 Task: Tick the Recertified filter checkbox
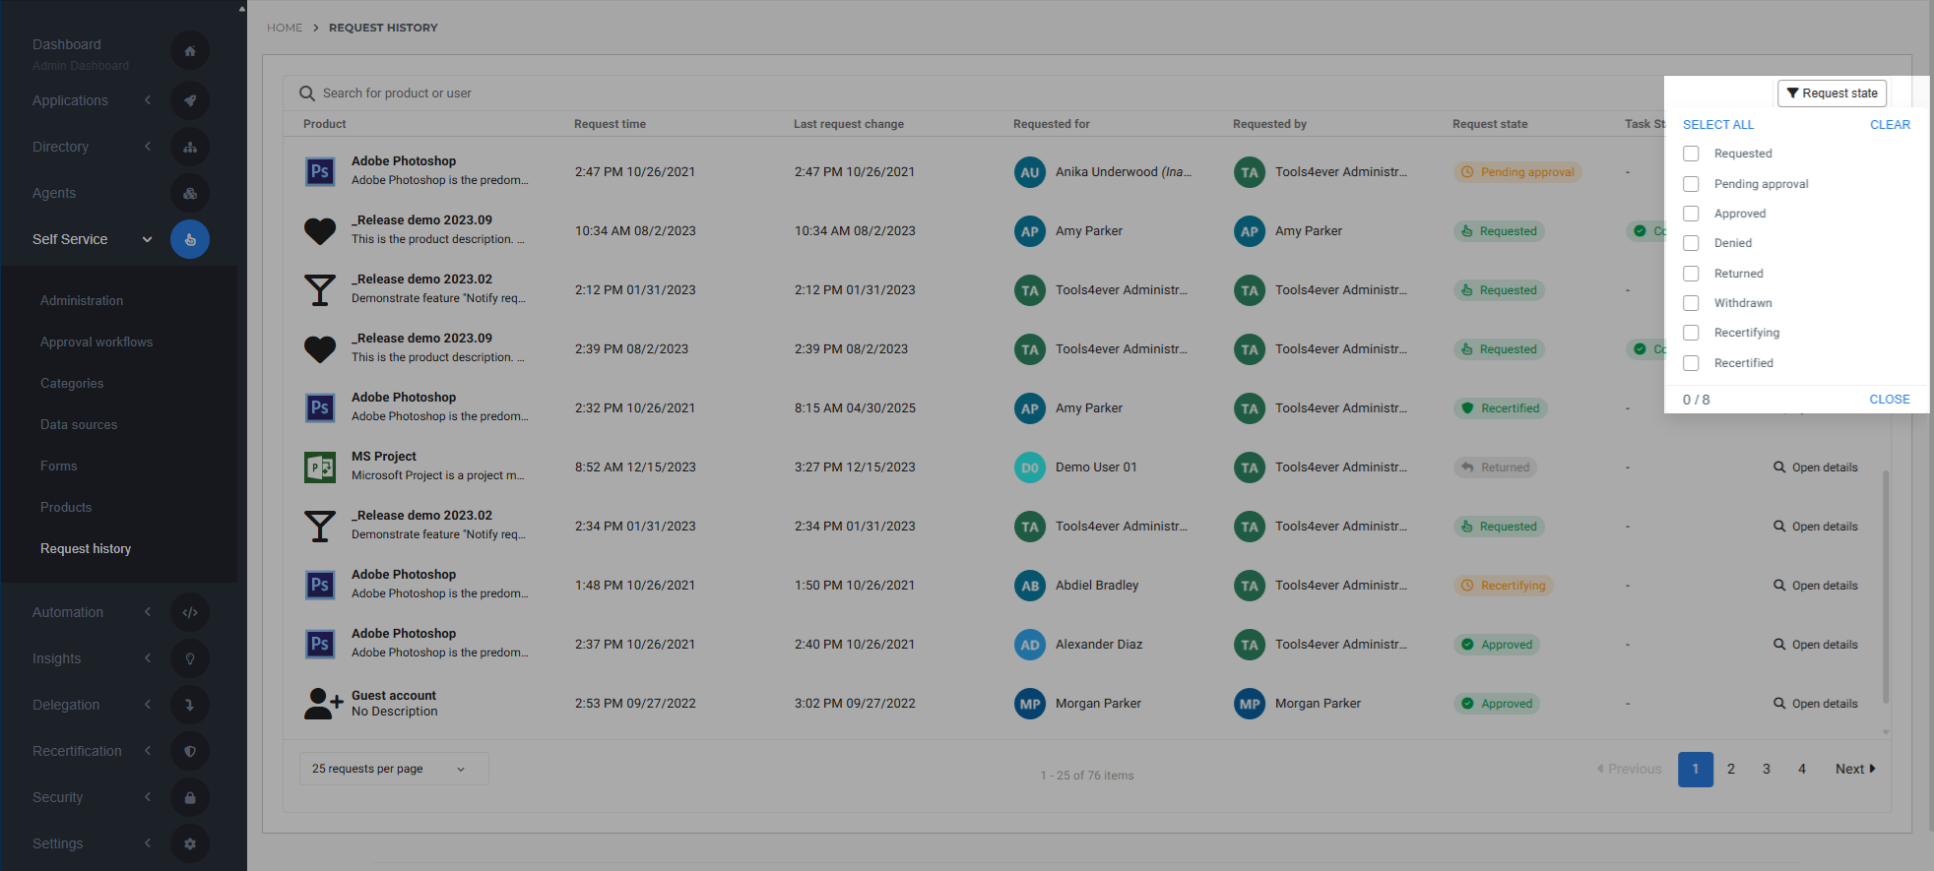[1691, 363]
